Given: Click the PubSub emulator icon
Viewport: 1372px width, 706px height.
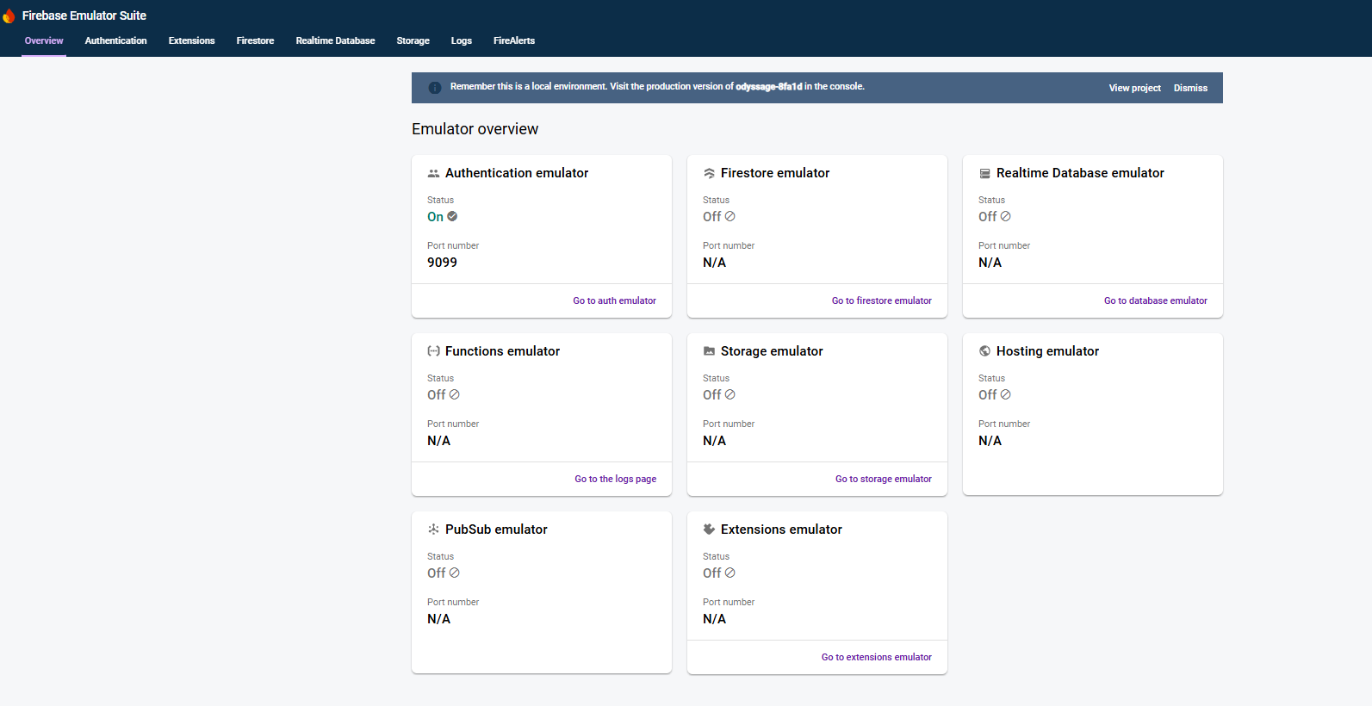Looking at the screenshot, I should click(433, 529).
